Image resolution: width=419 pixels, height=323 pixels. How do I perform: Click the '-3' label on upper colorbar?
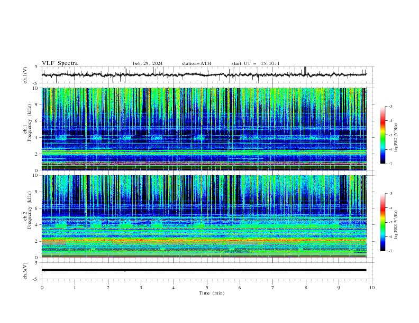[390, 106]
